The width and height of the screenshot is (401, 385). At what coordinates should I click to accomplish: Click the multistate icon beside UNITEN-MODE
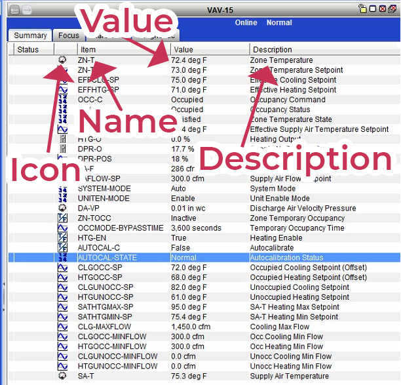point(62,198)
